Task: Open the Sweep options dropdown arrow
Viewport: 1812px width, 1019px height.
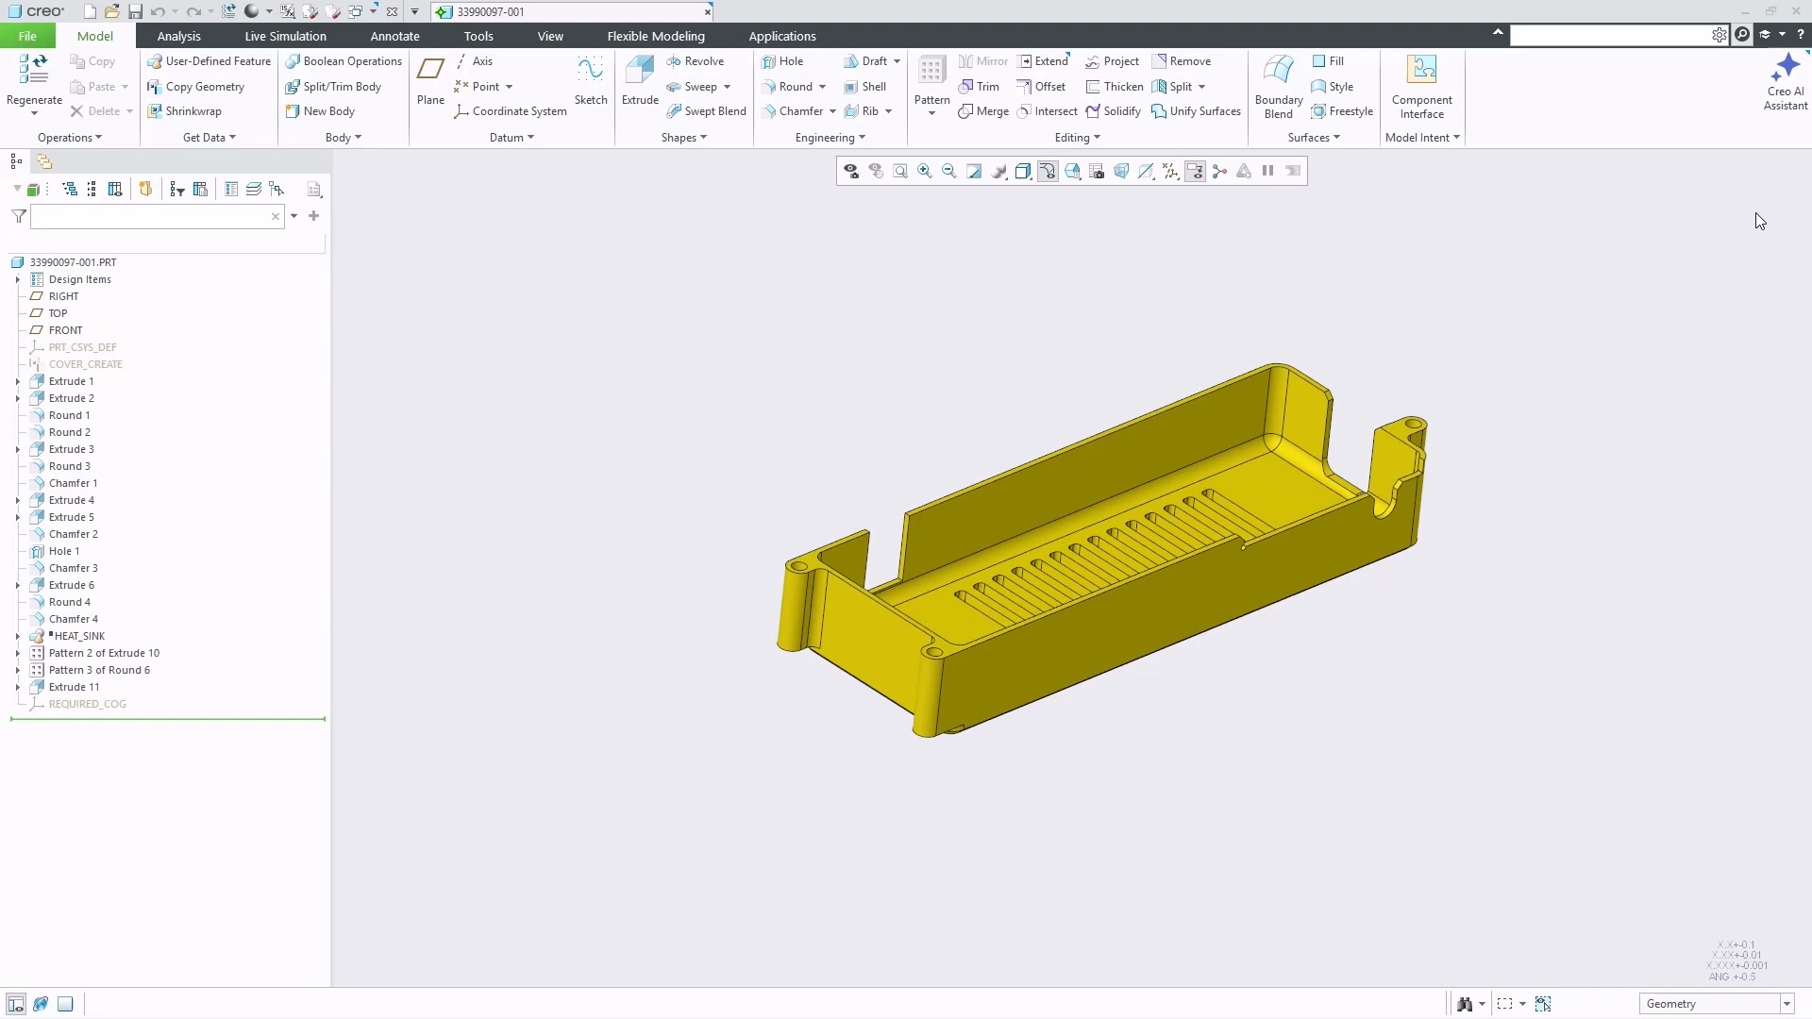Action: (727, 87)
